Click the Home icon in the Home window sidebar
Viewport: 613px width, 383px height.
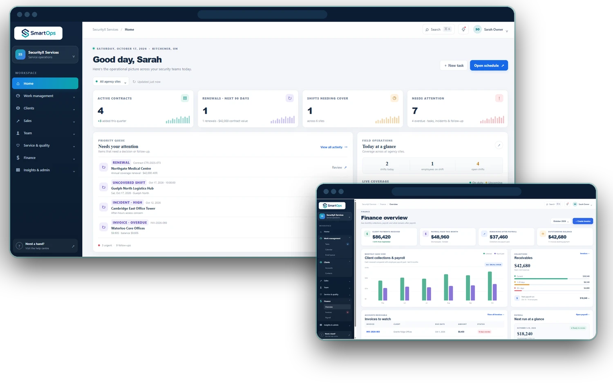click(18, 83)
